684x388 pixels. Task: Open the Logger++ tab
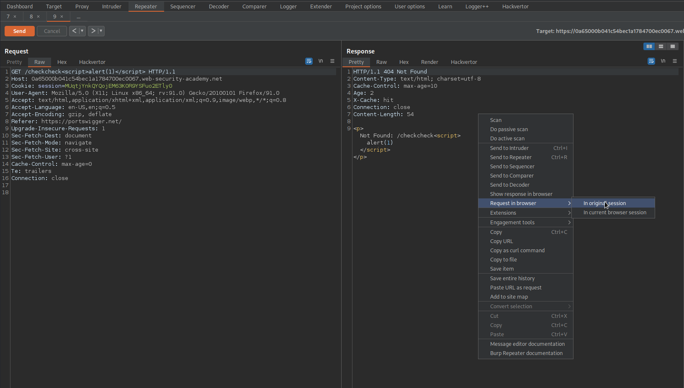[x=477, y=6]
